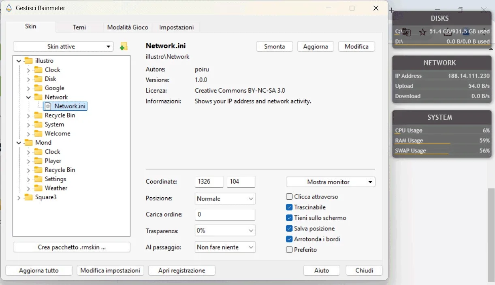
Task: Click the Rainmeter droplet icon in title bar
Action: pos(9,8)
